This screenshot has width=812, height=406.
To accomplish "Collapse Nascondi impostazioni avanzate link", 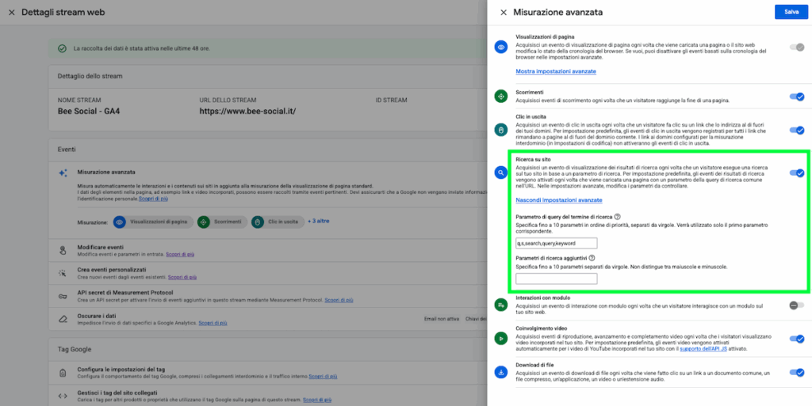I will [x=559, y=200].
